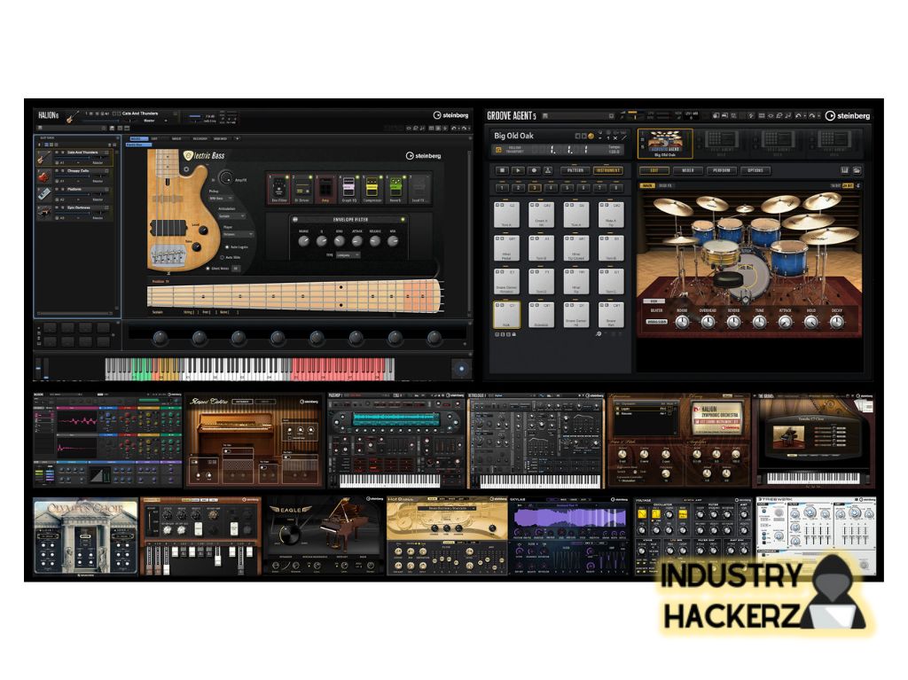908x680 pixels.
Task: Select the Amp pedal in effect chain
Action: pyautogui.click(x=325, y=188)
